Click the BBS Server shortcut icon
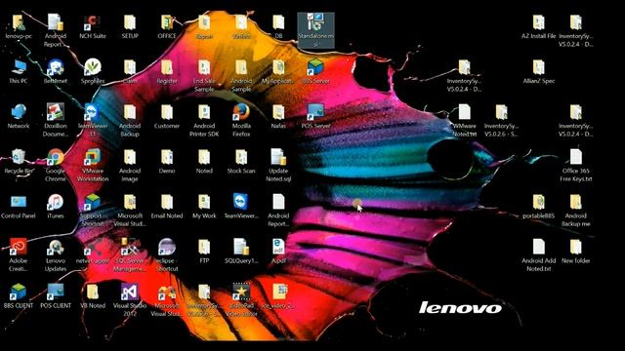The image size is (625, 351). point(315,67)
